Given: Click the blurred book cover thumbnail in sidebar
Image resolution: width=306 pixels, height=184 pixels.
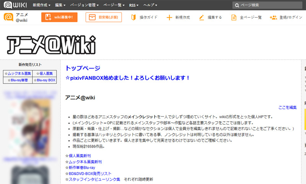Looking at the screenshot, I should tap(30, 128).
